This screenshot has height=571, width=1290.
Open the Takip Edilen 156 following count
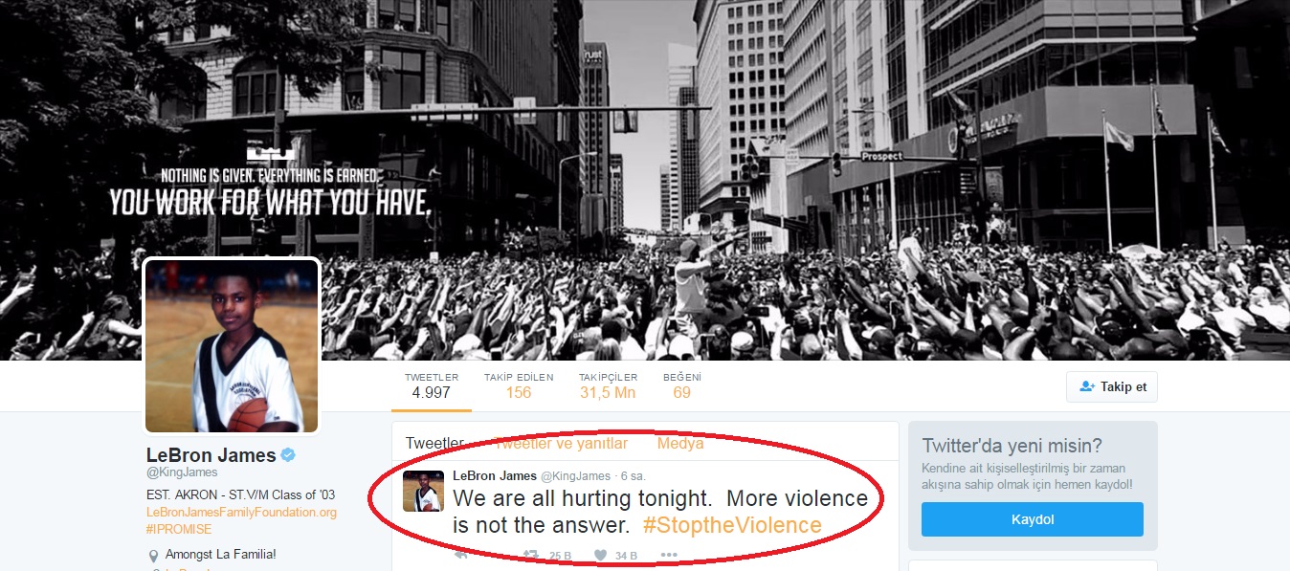pyautogui.click(x=519, y=386)
